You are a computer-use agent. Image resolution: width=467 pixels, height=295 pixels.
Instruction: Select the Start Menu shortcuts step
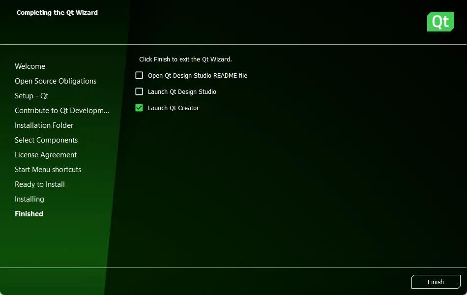(48, 170)
